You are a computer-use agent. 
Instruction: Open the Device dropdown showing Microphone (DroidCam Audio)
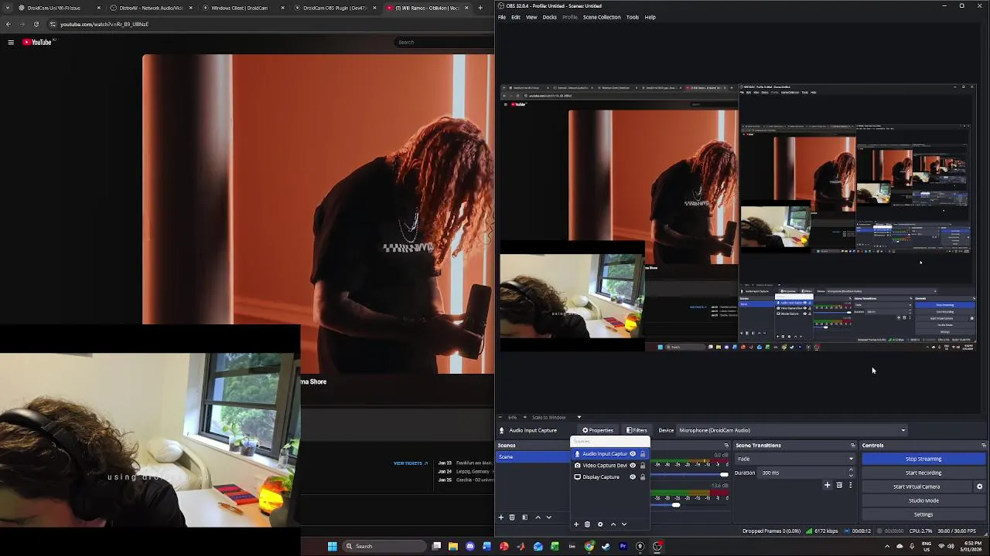[792, 430]
